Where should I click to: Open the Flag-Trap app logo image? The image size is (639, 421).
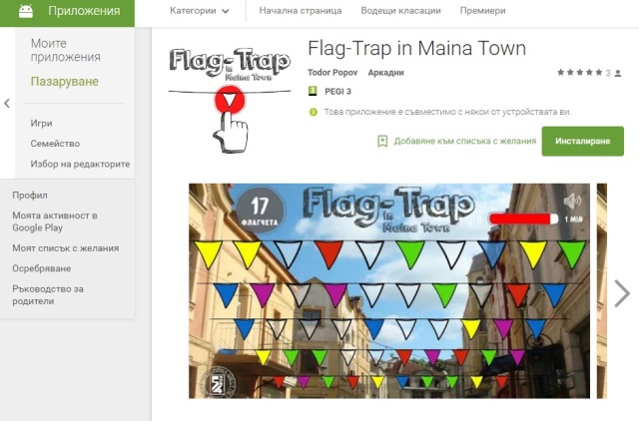[230, 100]
